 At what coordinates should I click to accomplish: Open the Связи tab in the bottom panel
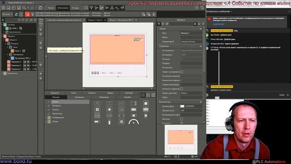74,93
